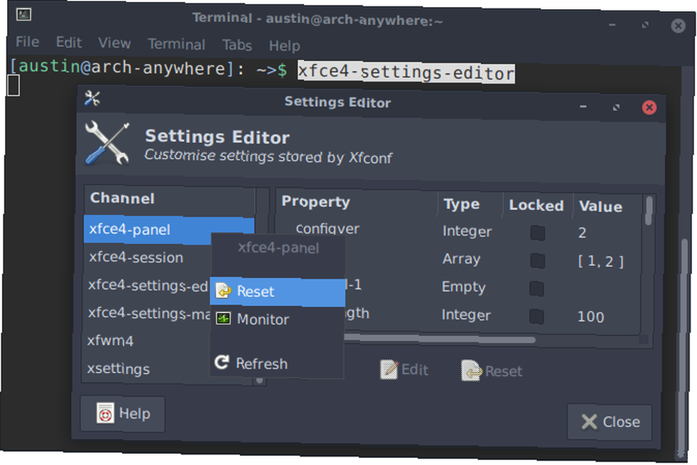Click the Reset icon in context menu
The width and height of the screenshot is (697, 465).
(x=223, y=291)
